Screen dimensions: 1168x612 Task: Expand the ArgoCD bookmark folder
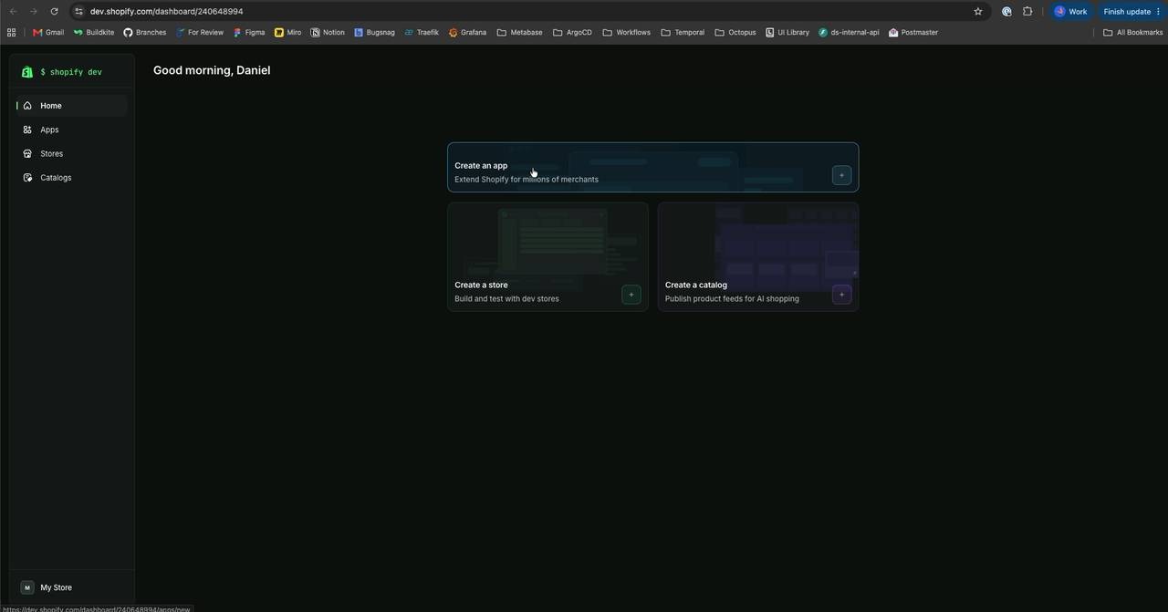coord(572,32)
